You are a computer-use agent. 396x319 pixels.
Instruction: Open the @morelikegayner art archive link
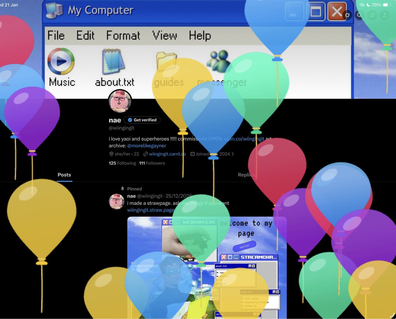click(x=147, y=145)
